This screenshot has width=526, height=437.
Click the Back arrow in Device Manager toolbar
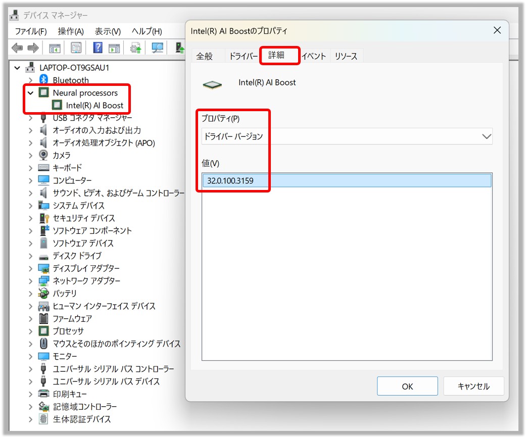17,48
